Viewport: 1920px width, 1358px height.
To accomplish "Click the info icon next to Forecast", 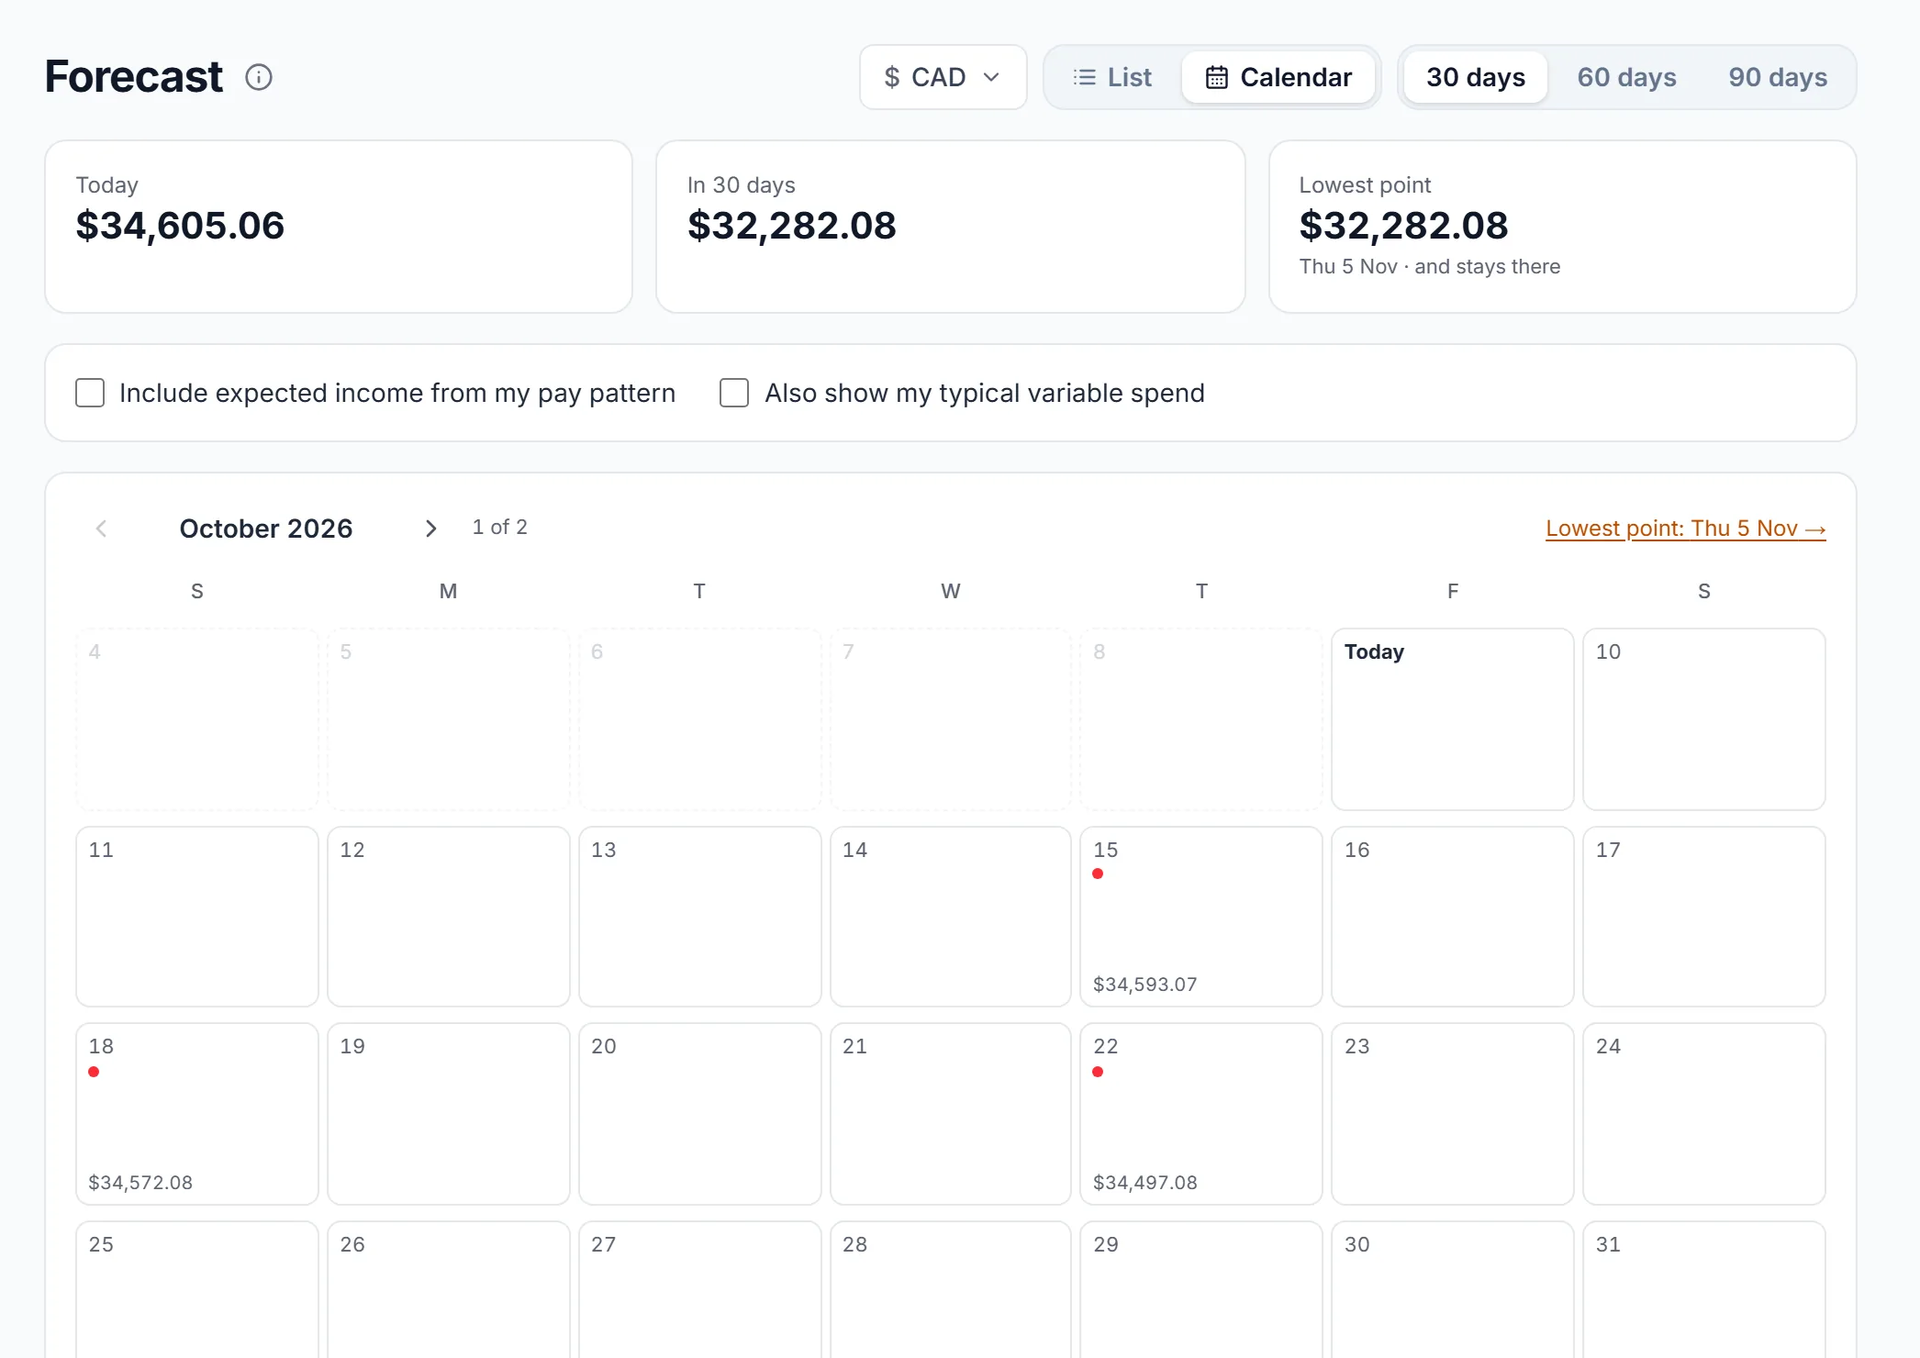I will coord(259,77).
